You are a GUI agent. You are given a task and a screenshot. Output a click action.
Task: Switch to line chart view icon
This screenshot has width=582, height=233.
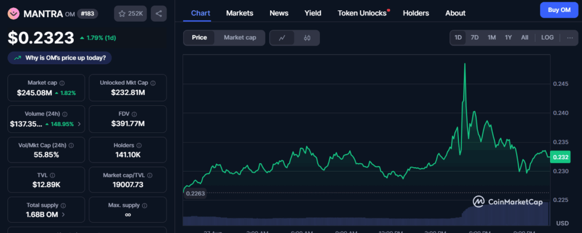click(x=282, y=38)
